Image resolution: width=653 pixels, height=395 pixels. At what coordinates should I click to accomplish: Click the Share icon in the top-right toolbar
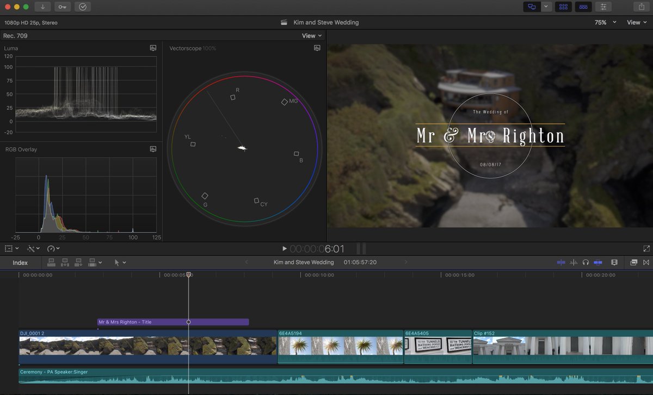[642, 7]
